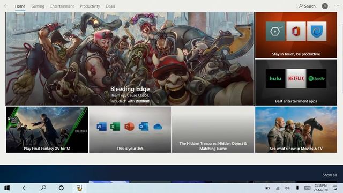Open Best entertainment apps collection
The height and width of the screenshot is (193, 343).
296,83
